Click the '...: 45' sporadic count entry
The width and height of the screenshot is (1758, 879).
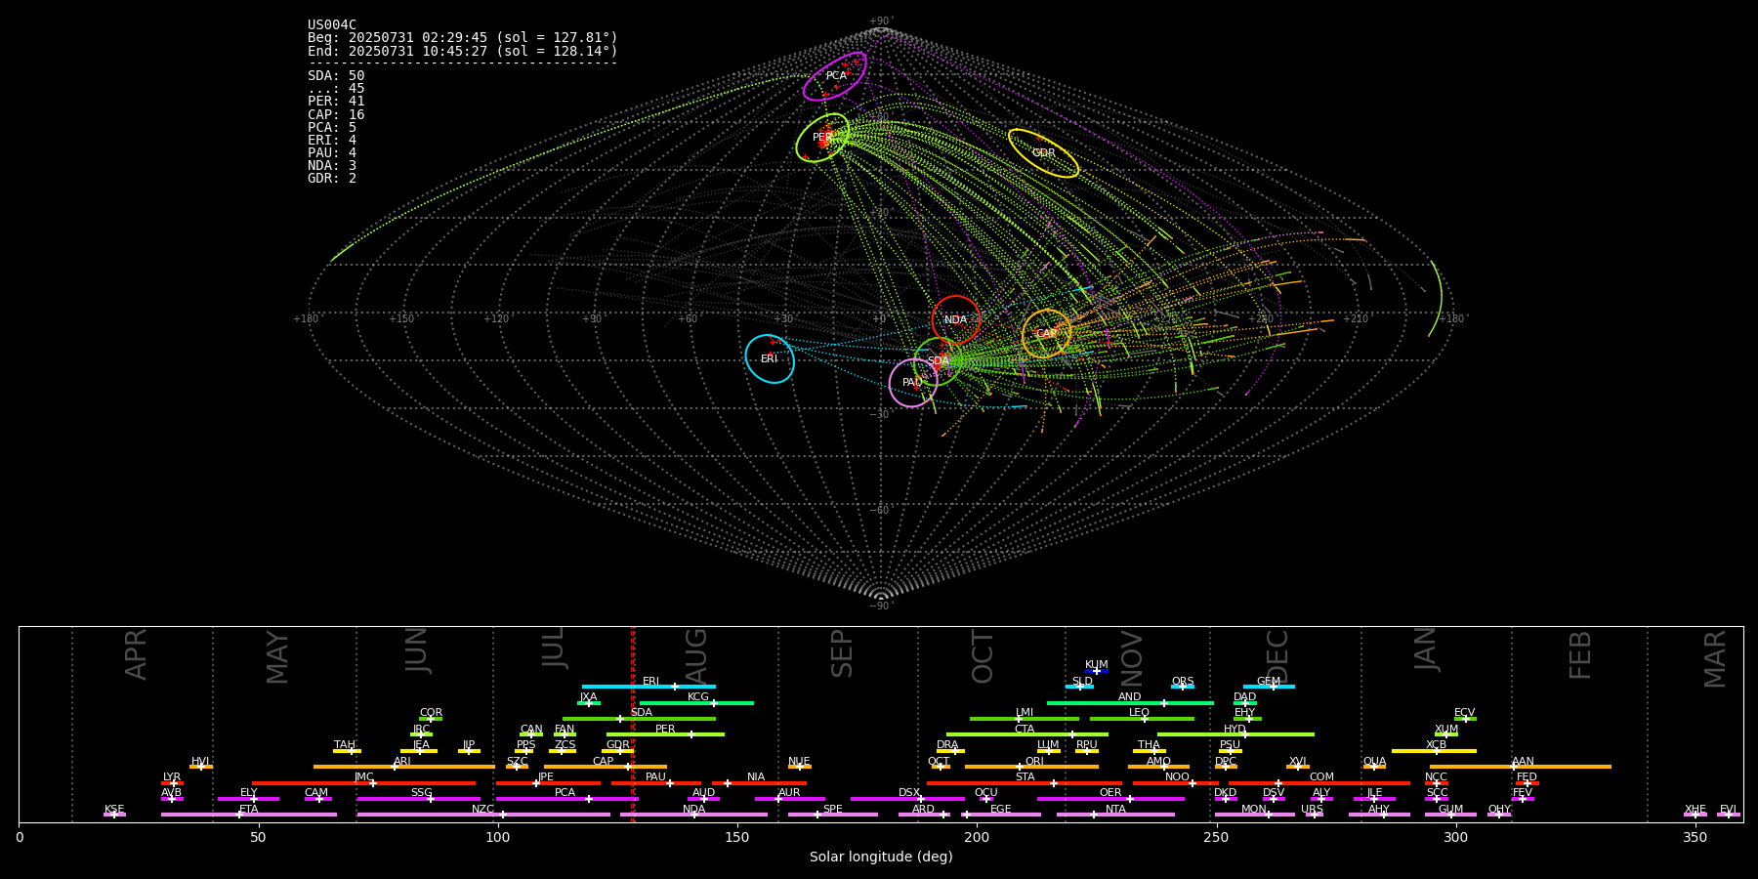click(x=336, y=89)
